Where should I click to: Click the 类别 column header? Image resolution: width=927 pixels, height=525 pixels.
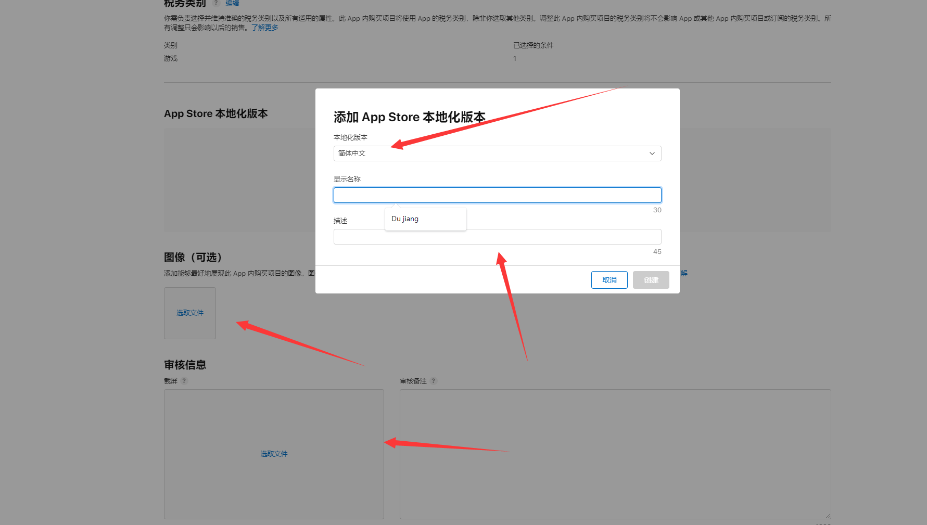click(171, 45)
